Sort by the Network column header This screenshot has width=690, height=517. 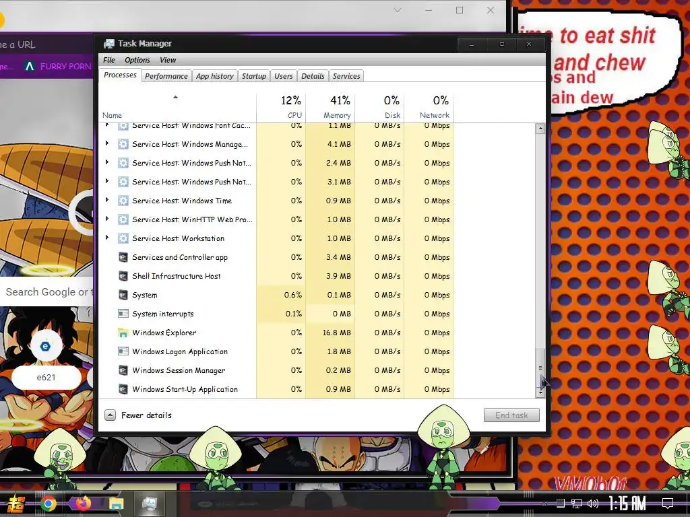coord(429,107)
